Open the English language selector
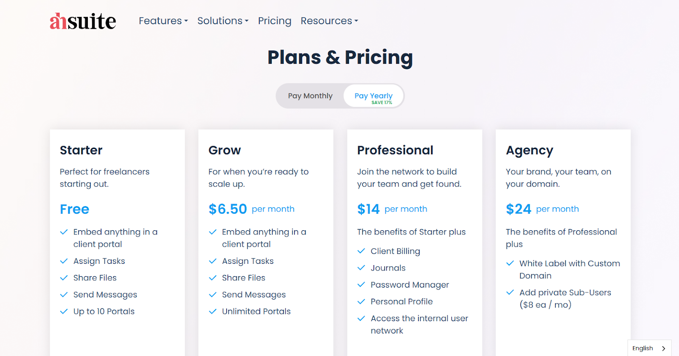The height and width of the screenshot is (356, 679). pyautogui.click(x=649, y=348)
